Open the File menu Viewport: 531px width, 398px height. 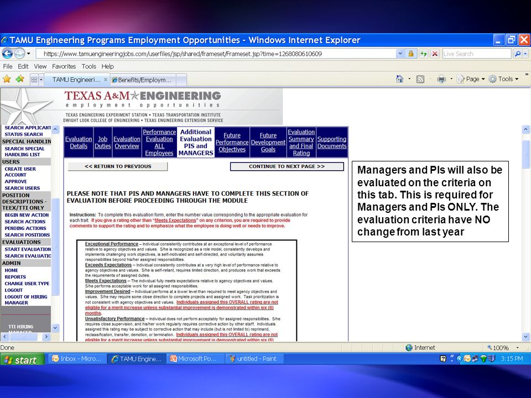[x=7, y=66]
